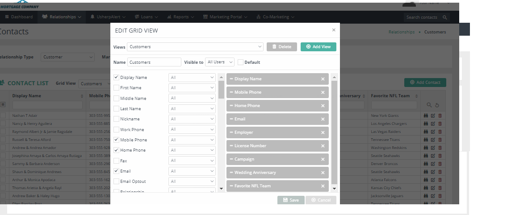Expand the Visible to All Users dropdown
528x215 pixels.
tap(220, 62)
